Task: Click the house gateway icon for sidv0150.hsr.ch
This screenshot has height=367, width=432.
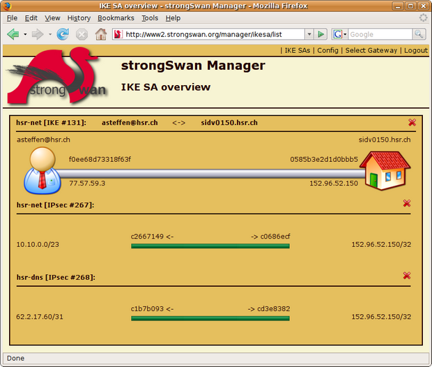Action: (x=385, y=170)
